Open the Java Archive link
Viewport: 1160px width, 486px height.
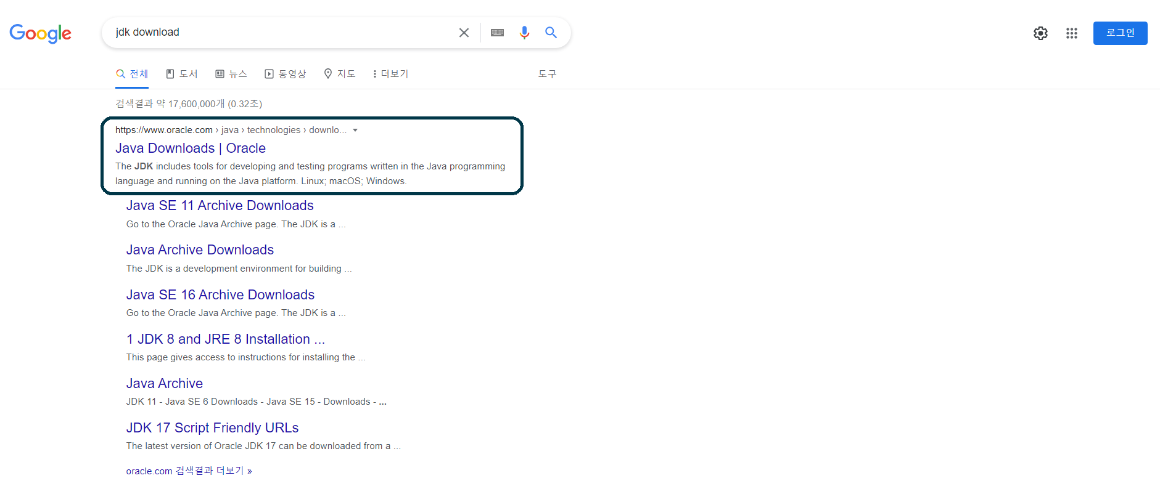pyautogui.click(x=165, y=384)
